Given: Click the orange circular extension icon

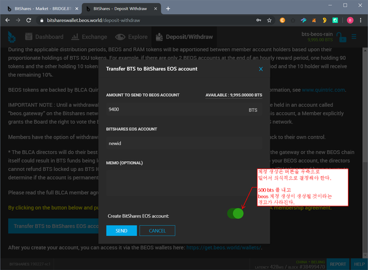Looking at the screenshot, I should (x=282, y=21).
